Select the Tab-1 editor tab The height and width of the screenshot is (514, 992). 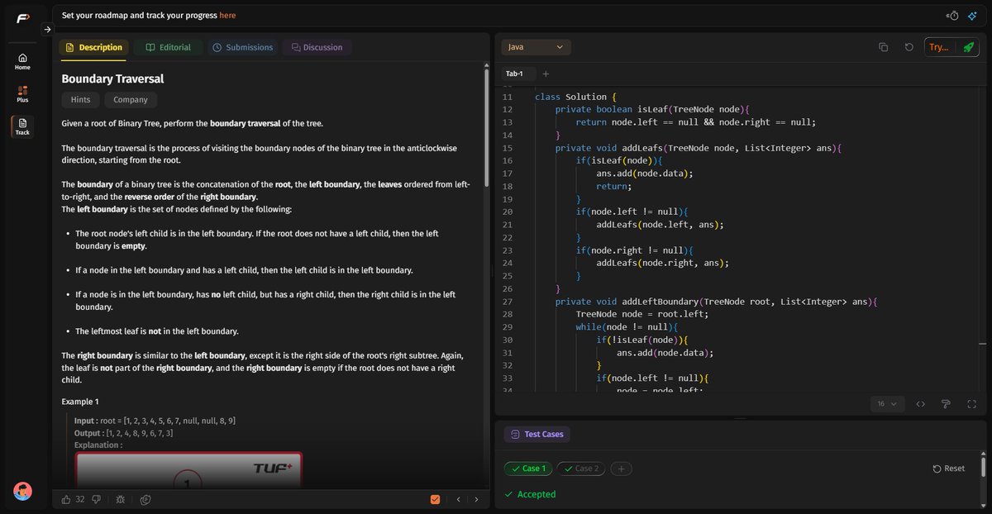[515, 74]
